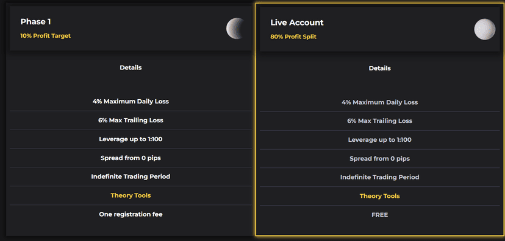Click Indefinite Trading Period in Phase 1
The image size is (505, 241).
coord(131,176)
